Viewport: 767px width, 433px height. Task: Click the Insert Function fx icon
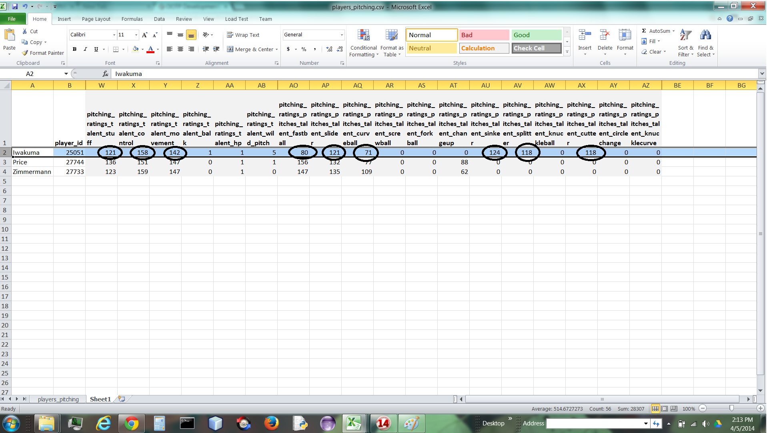[106, 74]
